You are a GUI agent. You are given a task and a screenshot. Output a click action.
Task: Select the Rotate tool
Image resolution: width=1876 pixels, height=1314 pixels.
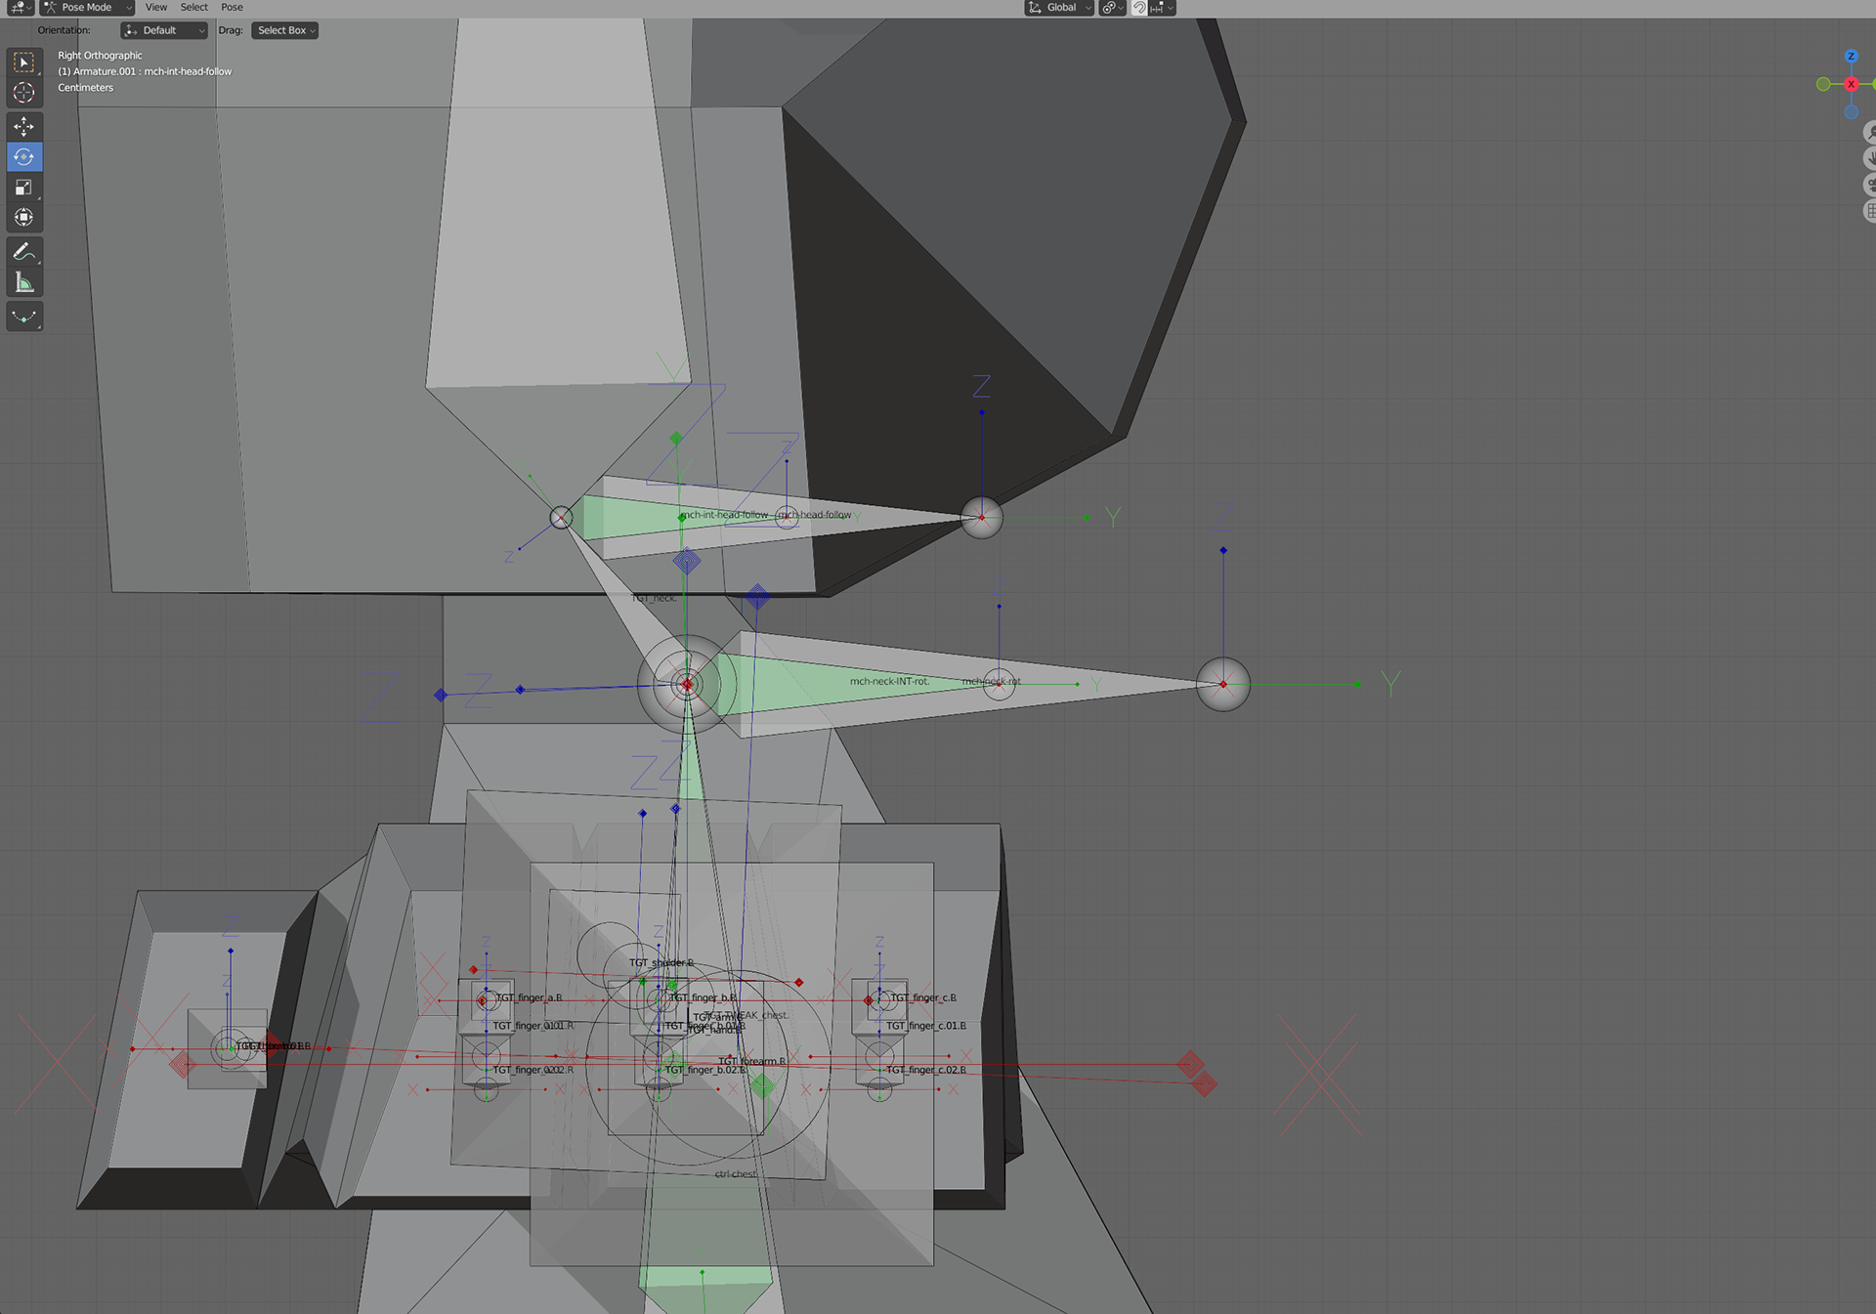[x=23, y=156]
